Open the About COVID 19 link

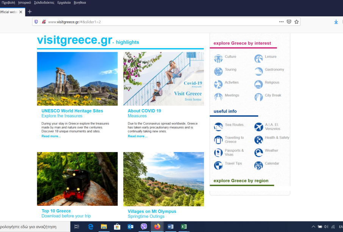click(x=144, y=111)
